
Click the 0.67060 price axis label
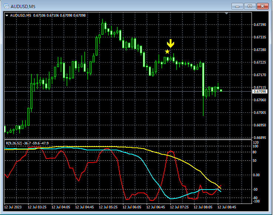260,100
